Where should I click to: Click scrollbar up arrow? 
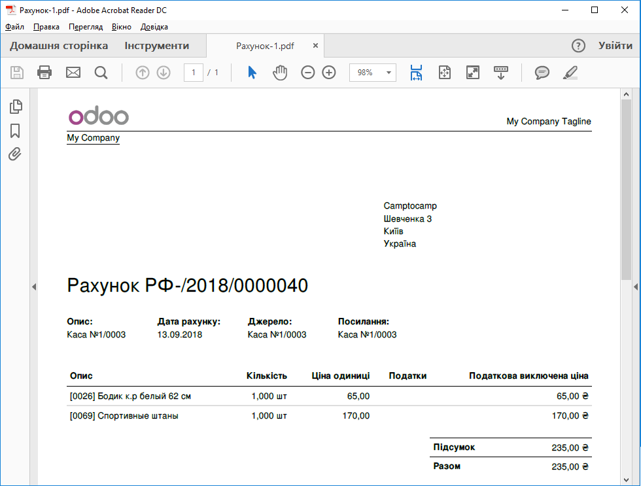click(x=626, y=94)
